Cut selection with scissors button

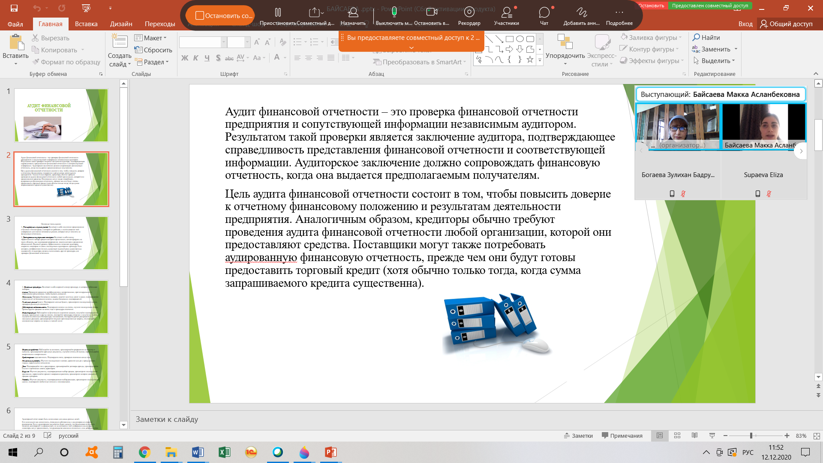pyautogui.click(x=51, y=38)
